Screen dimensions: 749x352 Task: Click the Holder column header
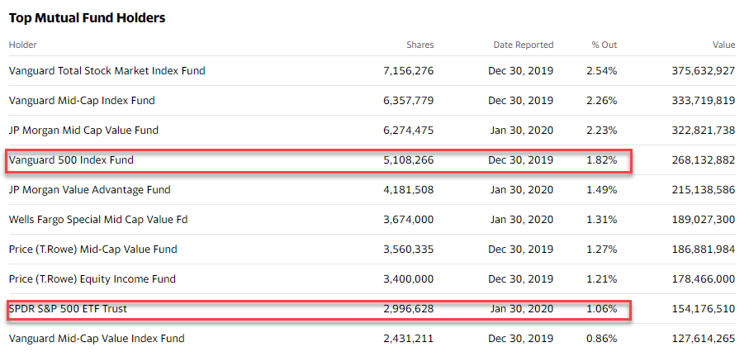[23, 45]
